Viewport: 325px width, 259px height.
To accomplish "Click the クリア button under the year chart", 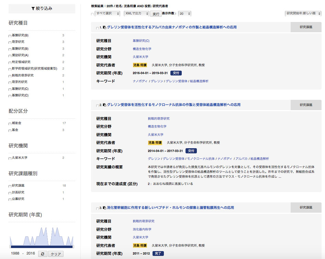I will click(56, 254).
